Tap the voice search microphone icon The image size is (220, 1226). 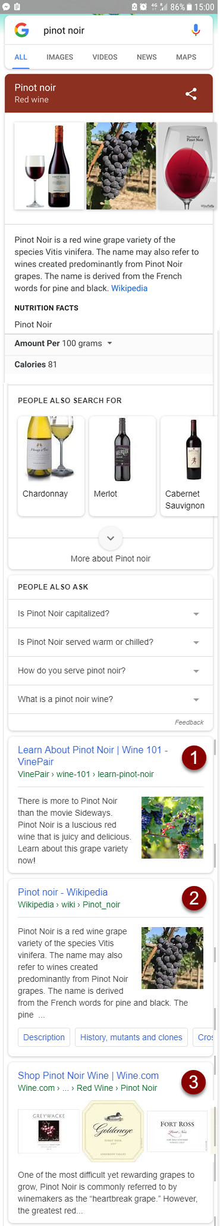tap(196, 30)
